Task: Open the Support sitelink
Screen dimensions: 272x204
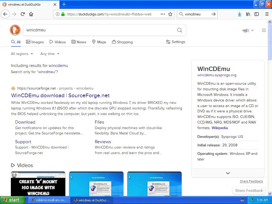Action: [x=23, y=142]
